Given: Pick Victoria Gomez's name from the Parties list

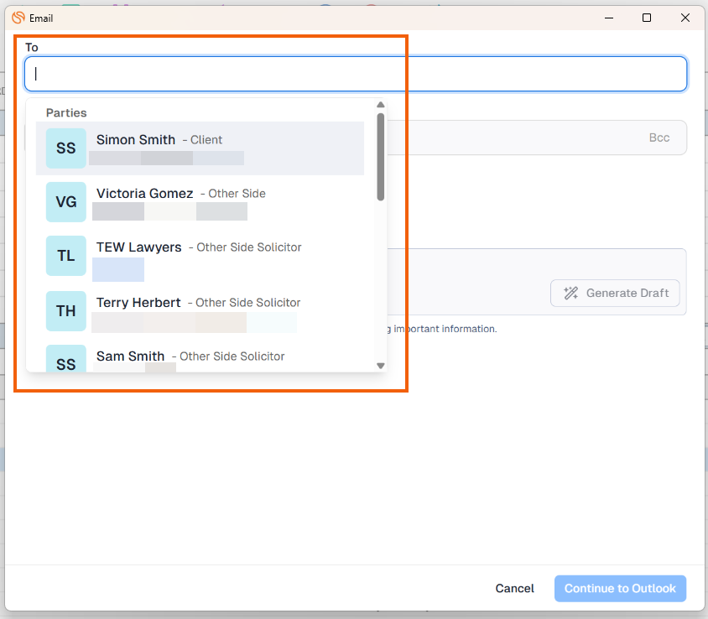Looking at the screenshot, I should click(x=144, y=194).
